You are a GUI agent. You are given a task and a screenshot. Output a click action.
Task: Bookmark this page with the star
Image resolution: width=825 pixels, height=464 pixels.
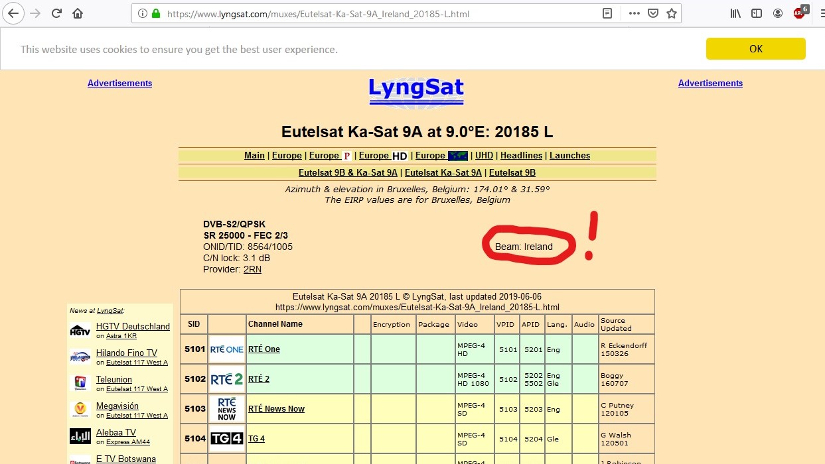tap(671, 13)
